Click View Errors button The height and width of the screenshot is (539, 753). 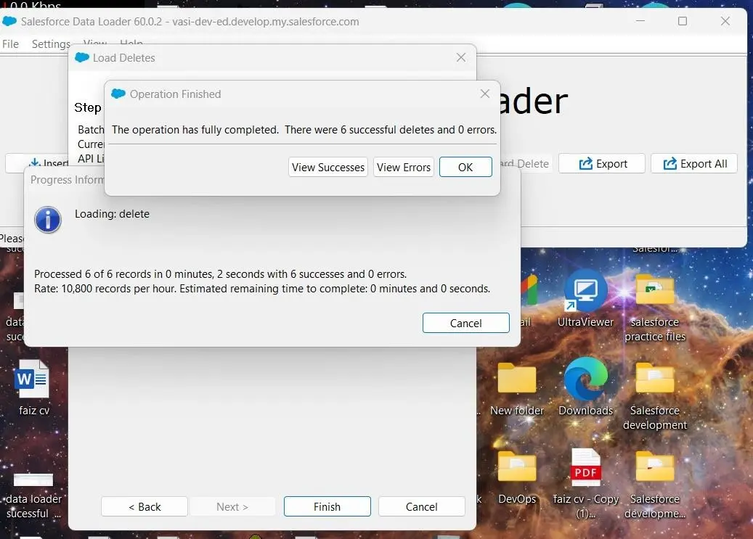(404, 167)
